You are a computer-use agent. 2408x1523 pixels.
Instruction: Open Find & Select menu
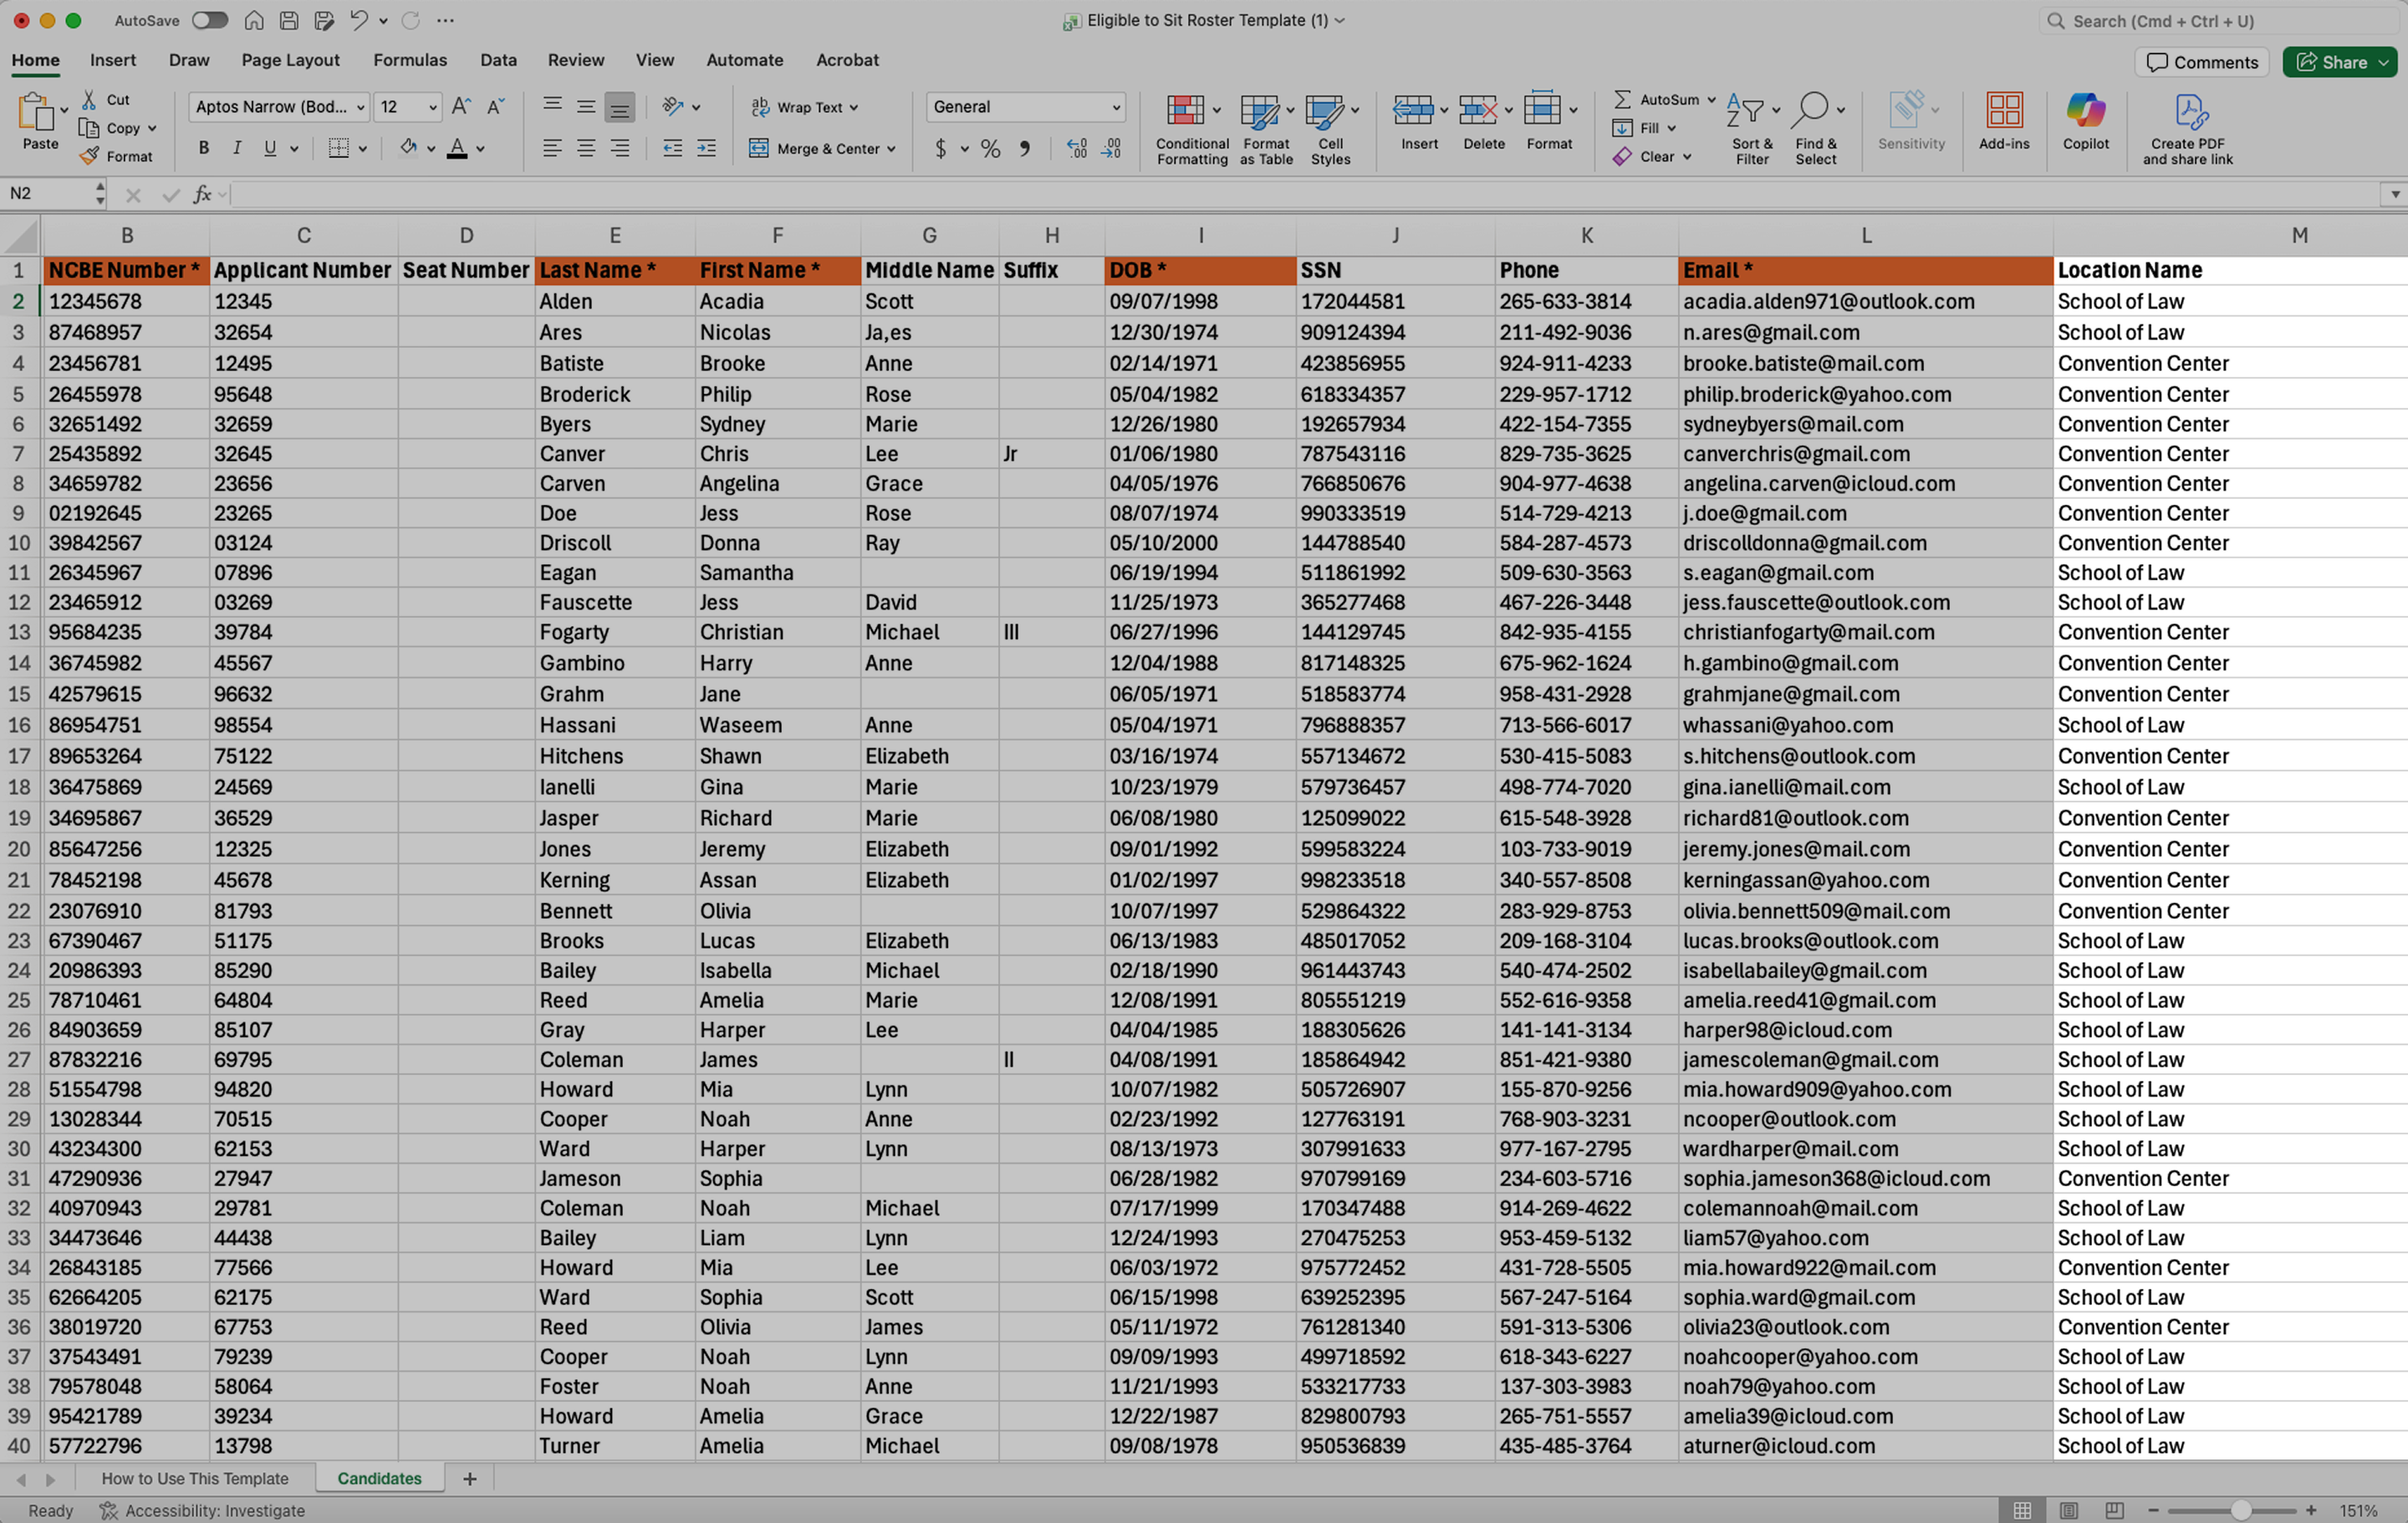(1816, 129)
